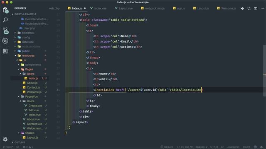Viewport: 266px width, 149px height.
Task: Click the table className code line
Action: pyautogui.click(x=113, y=20)
